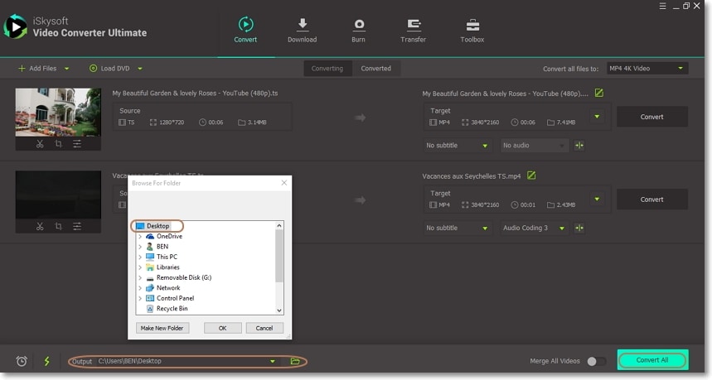The image size is (712, 380).
Task: Open effect settings icon under Seychelles video
Action: [x=77, y=226]
